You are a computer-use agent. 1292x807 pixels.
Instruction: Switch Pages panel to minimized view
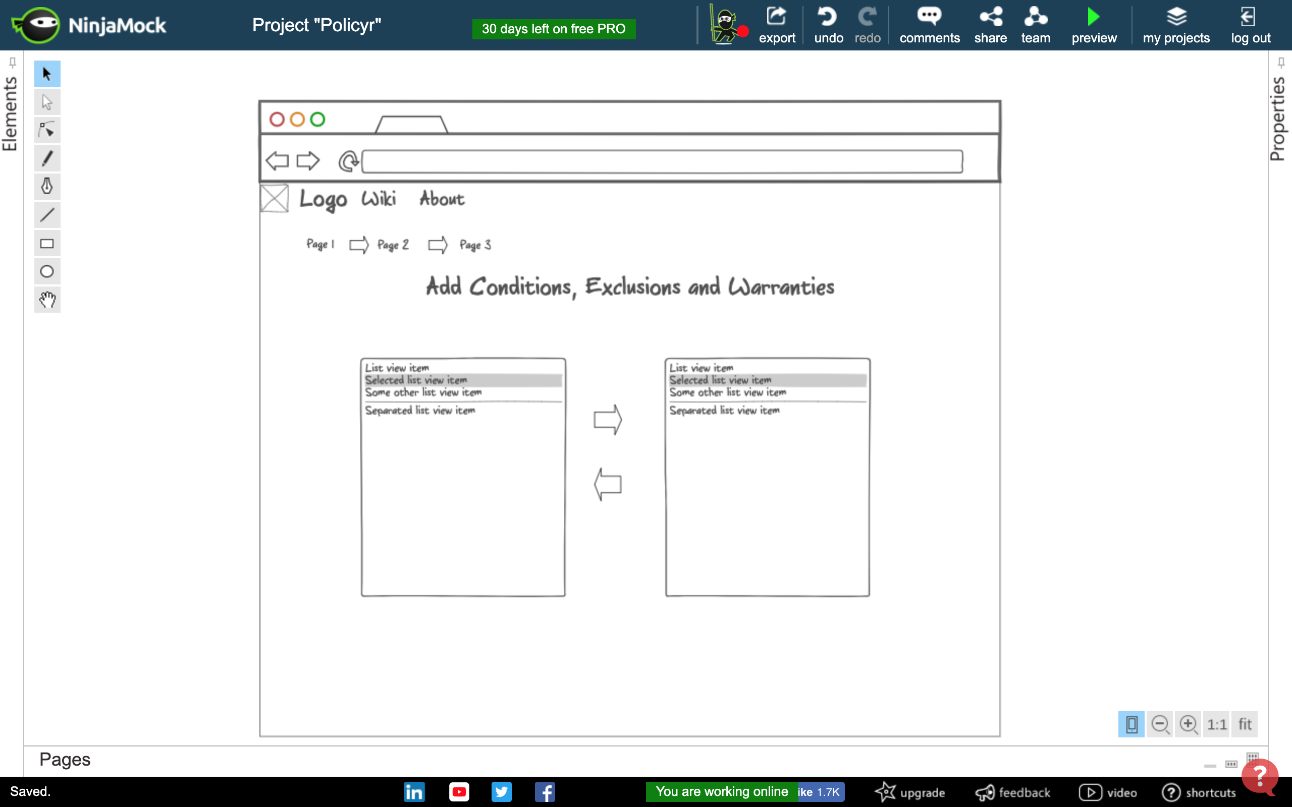click(1210, 766)
